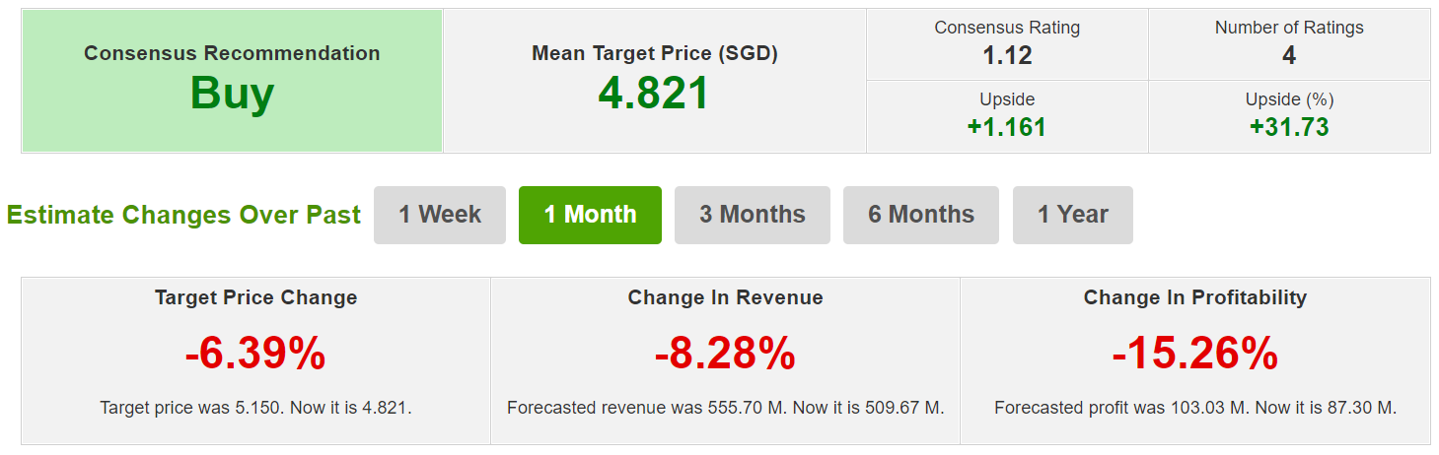Switch estimate changes to 3 Months
The width and height of the screenshot is (1439, 455).
pos(753,215)
